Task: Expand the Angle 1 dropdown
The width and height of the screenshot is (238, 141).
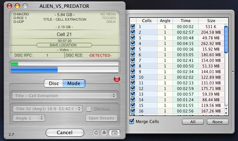Action: 29,118
